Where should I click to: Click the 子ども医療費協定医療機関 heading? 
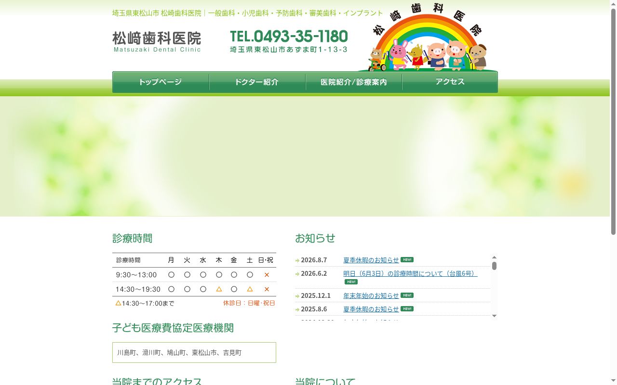[173, 328]
